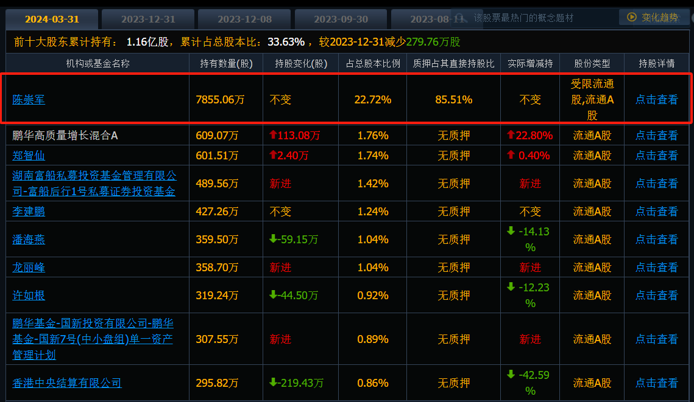The width and height of the screenshot is (694, 402).
Task: Click 点击查看 for 潘海燕 row
Action: point(656,240)
